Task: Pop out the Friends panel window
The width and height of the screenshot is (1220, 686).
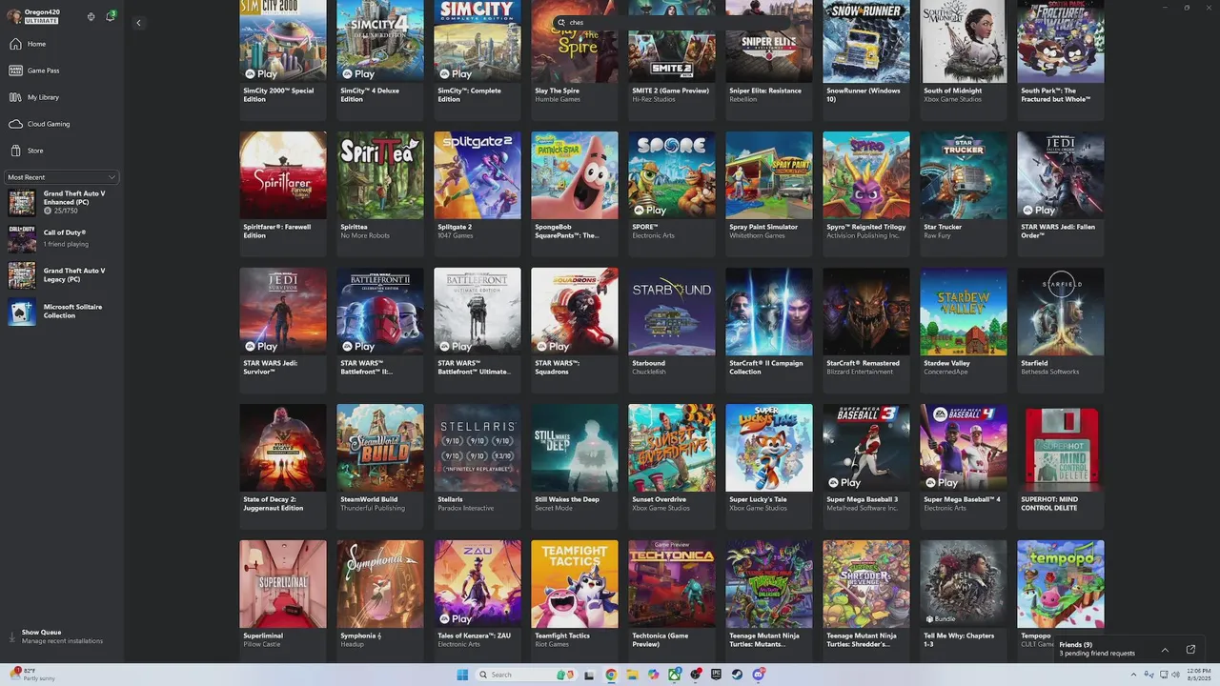Action: tap(1190, 649)
